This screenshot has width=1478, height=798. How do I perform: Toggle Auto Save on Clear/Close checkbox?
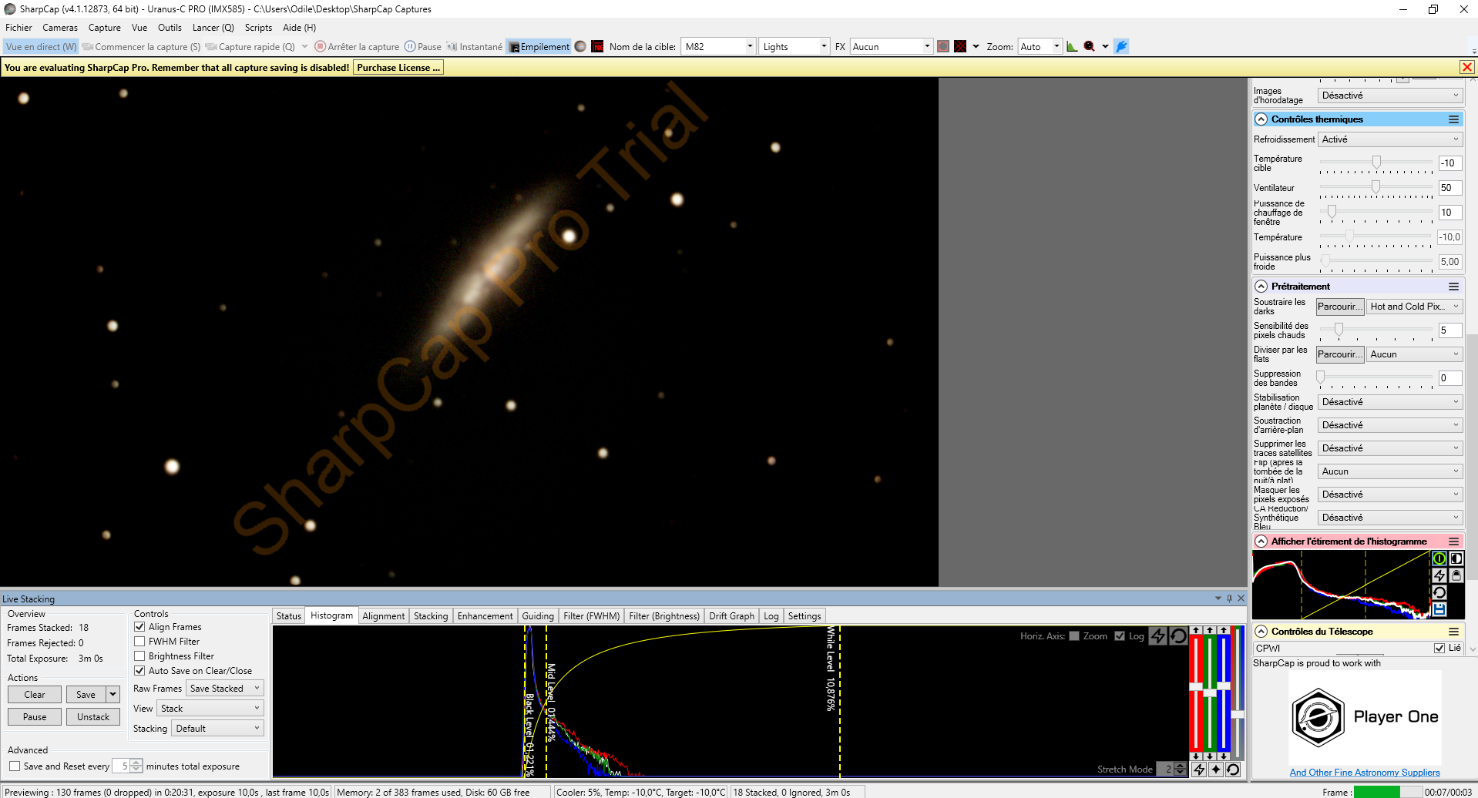[x=139, y=671]
